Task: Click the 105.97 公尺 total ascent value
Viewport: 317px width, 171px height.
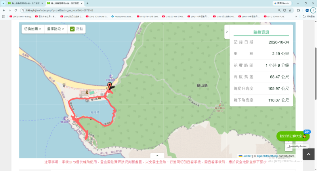Action: click(279, 88)
